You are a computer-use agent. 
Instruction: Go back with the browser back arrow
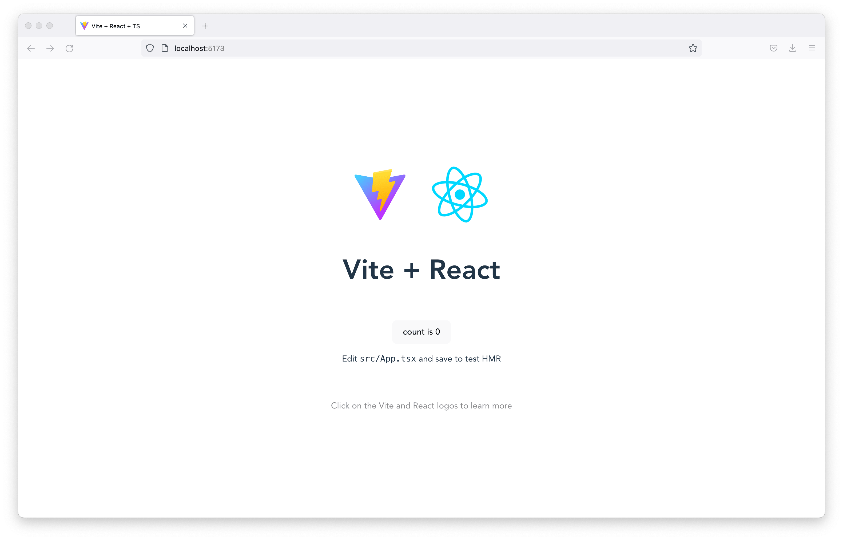[31, 48]
